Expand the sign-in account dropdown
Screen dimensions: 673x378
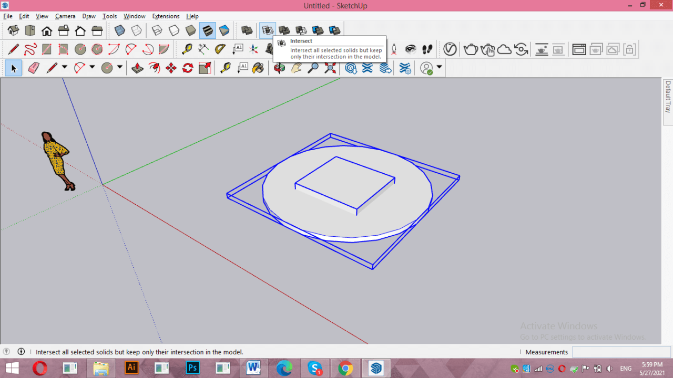tap(439, 67)
